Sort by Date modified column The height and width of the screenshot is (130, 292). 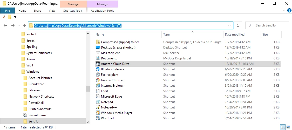coord(235,35)
